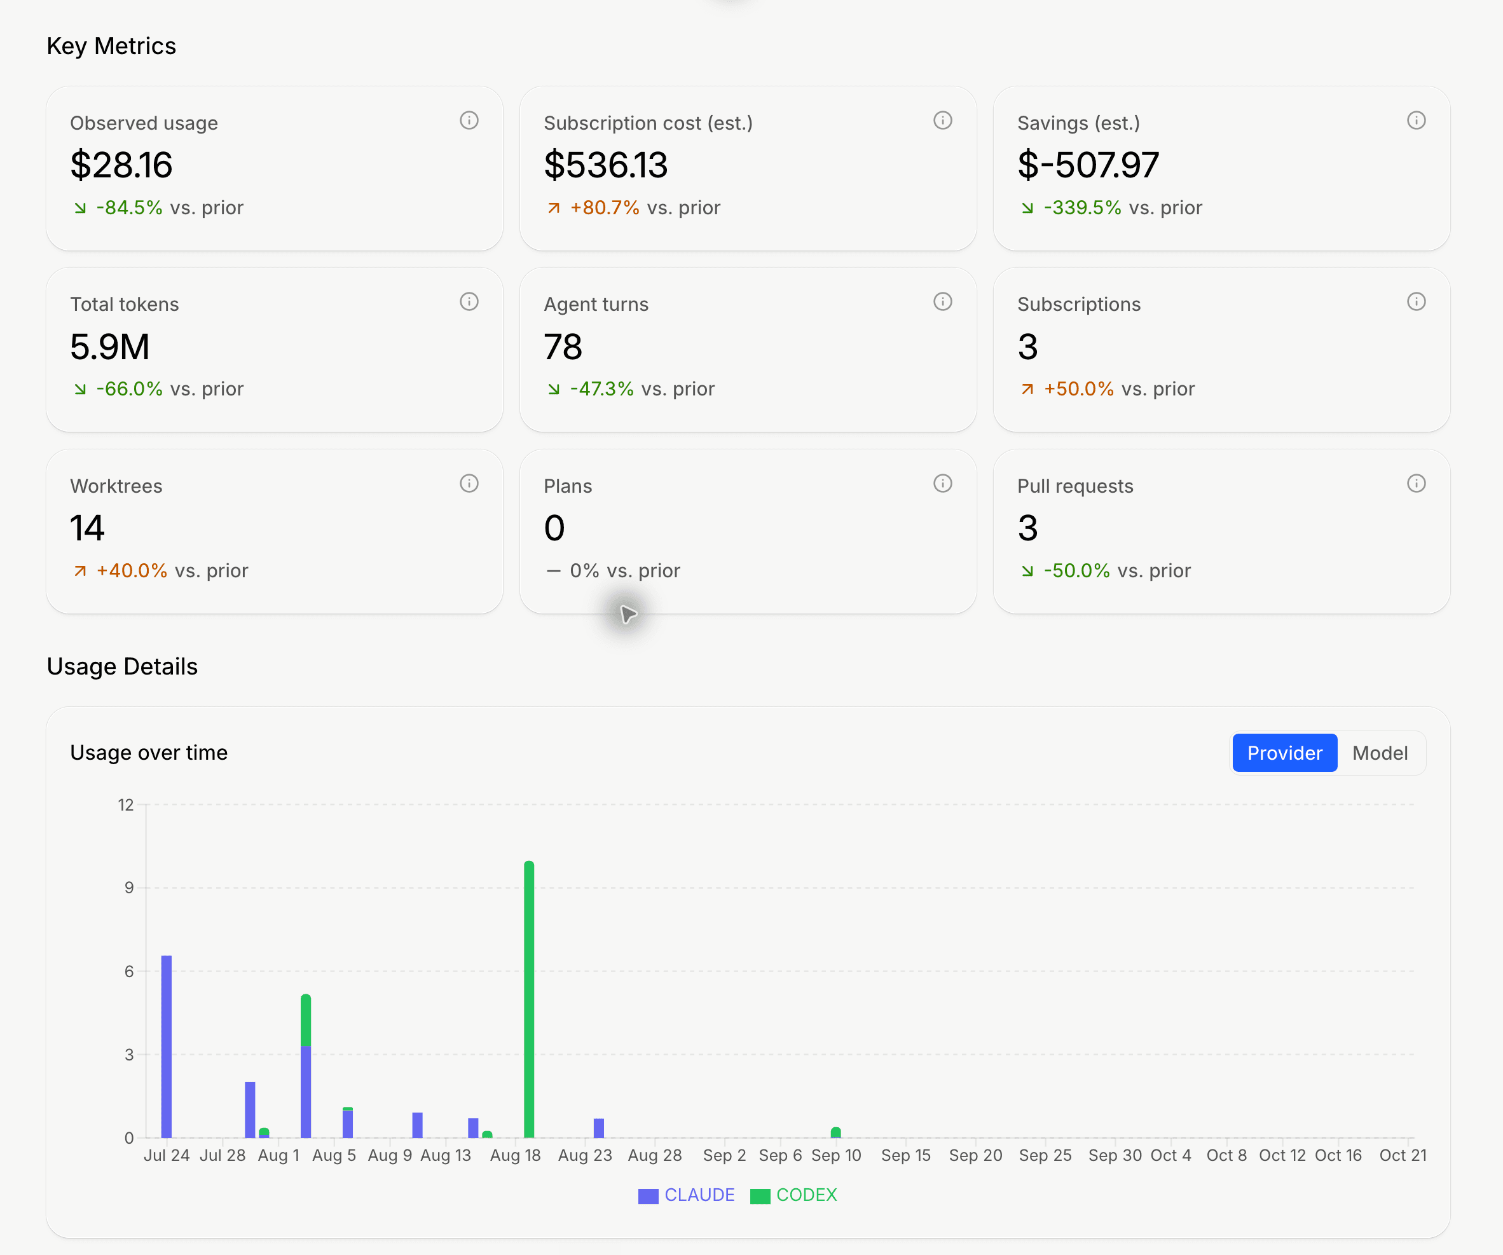
Task: Click the Oct 21 axis label
Action: [1403, 1155]
